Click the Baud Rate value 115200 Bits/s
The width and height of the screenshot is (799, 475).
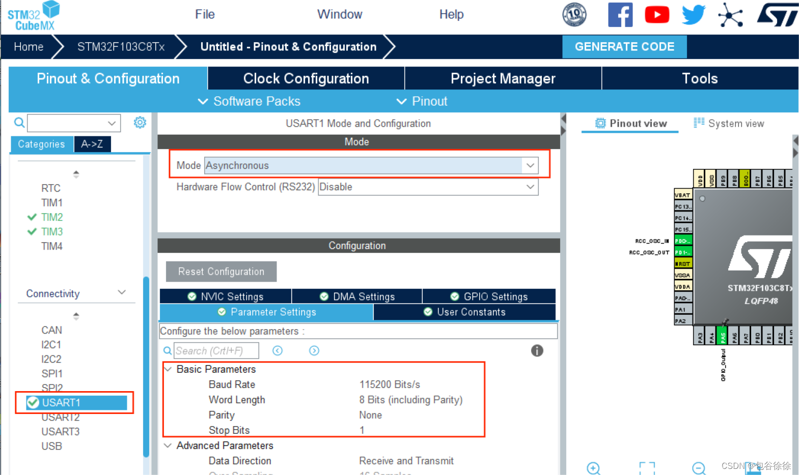point(390,384)
